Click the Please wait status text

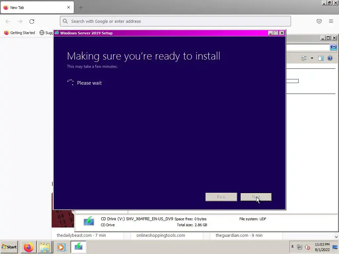tap(89, 83)
